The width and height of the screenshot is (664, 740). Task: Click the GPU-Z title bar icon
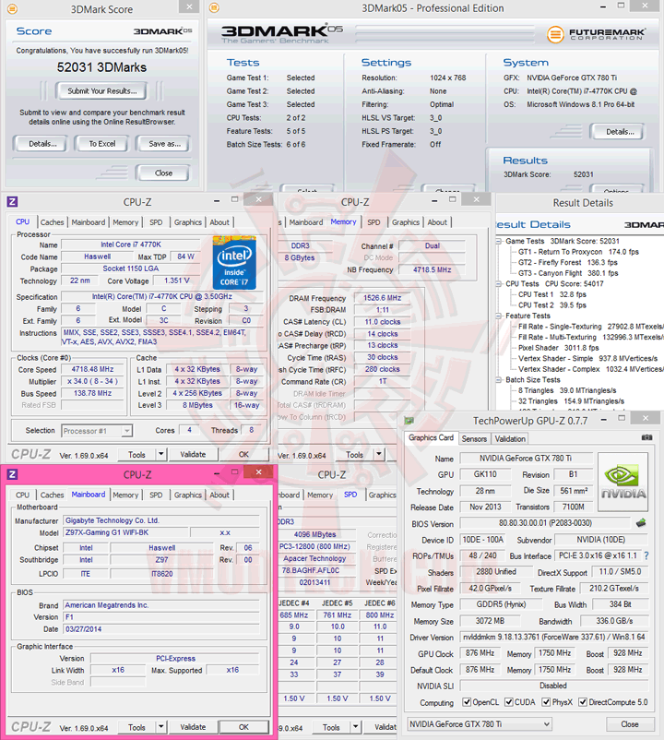(x=409, y=420)
